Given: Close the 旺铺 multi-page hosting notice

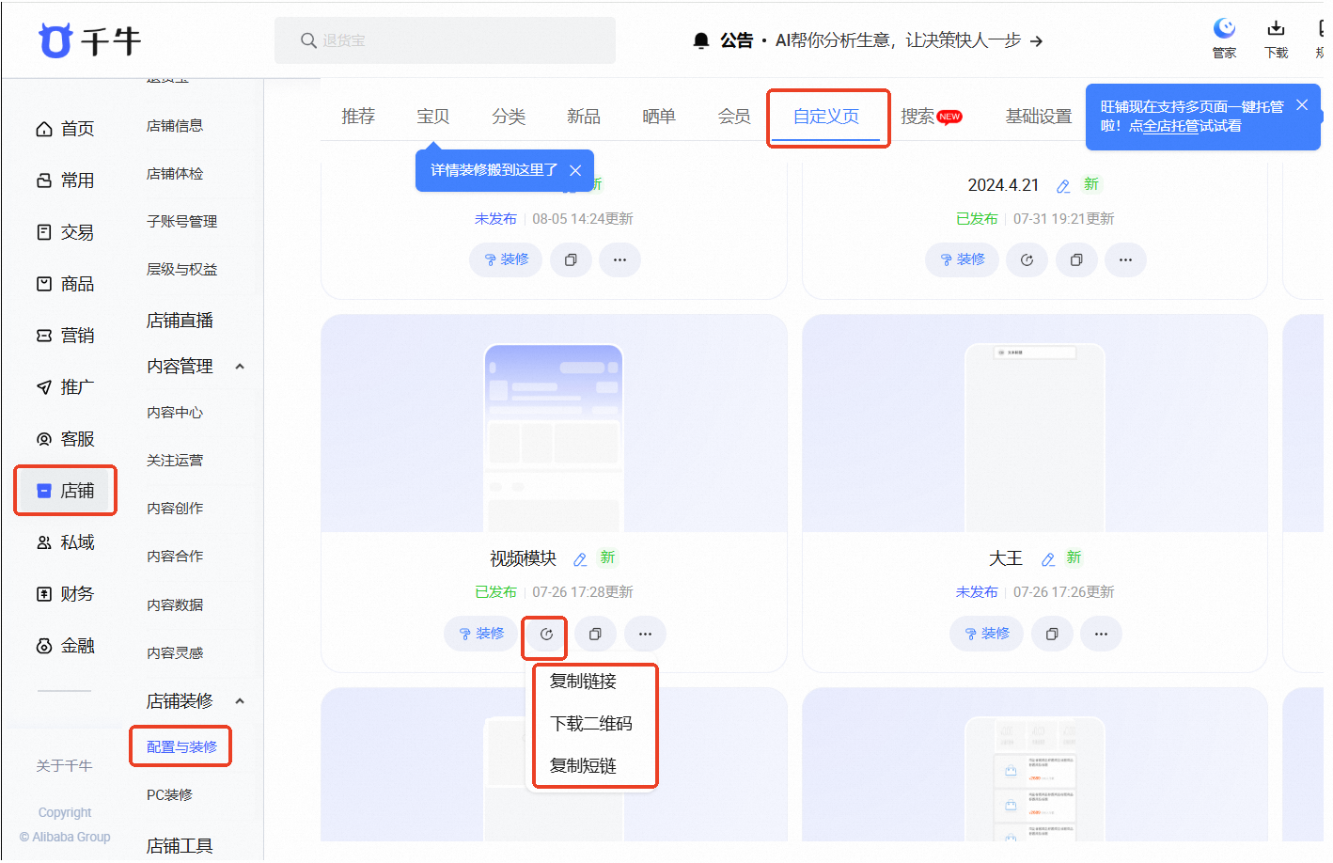Looking at the screenshot, I should [x=1302, y=105].
